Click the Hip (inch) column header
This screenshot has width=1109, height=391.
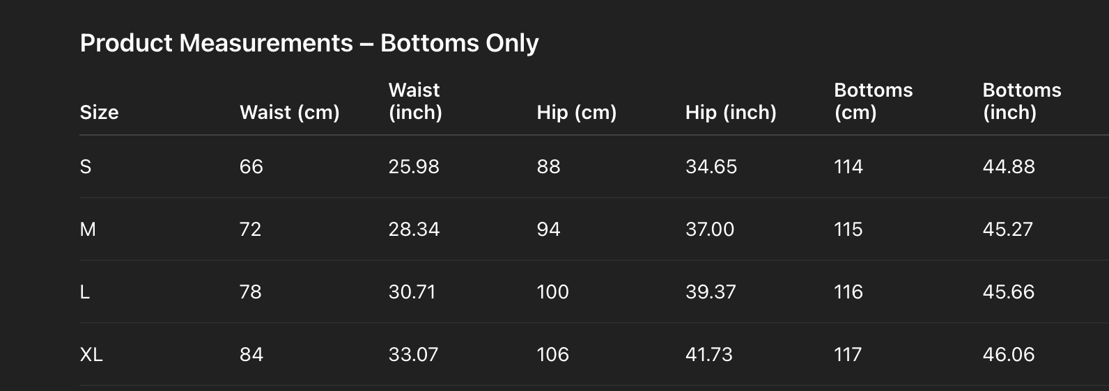pos(730,112)
